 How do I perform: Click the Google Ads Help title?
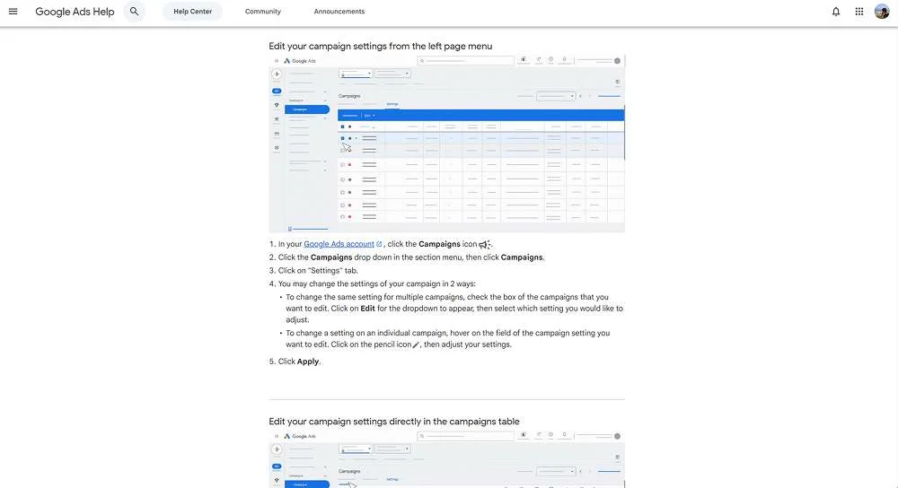pyautogui.click(x=75, y=12)
